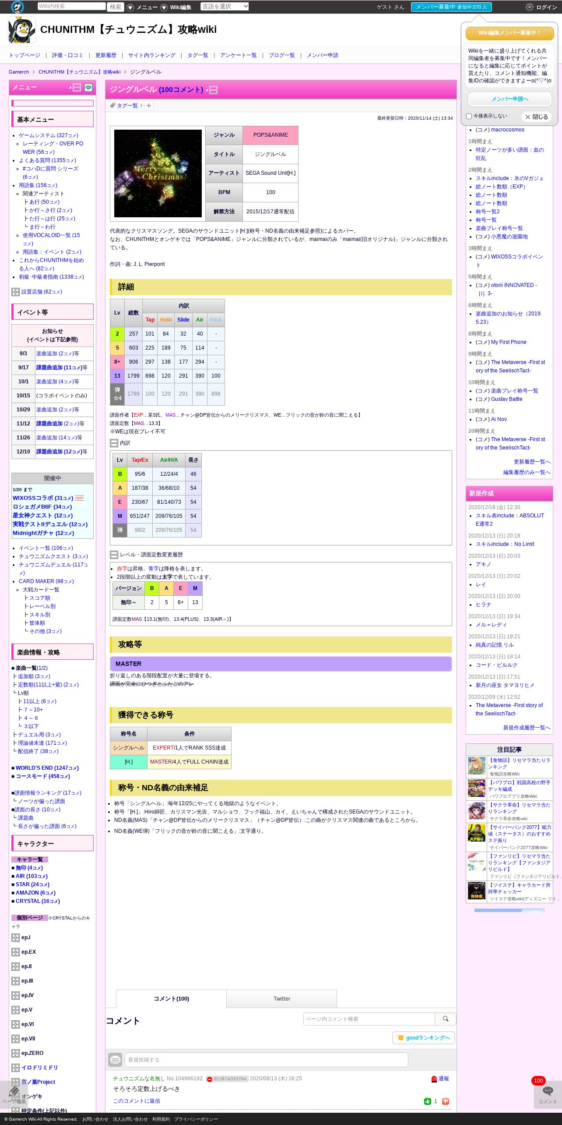Viewport: 562px width, 1125px height.
Task: Click the magnifier icon for comment search
Action: (x=446, y=1019)
